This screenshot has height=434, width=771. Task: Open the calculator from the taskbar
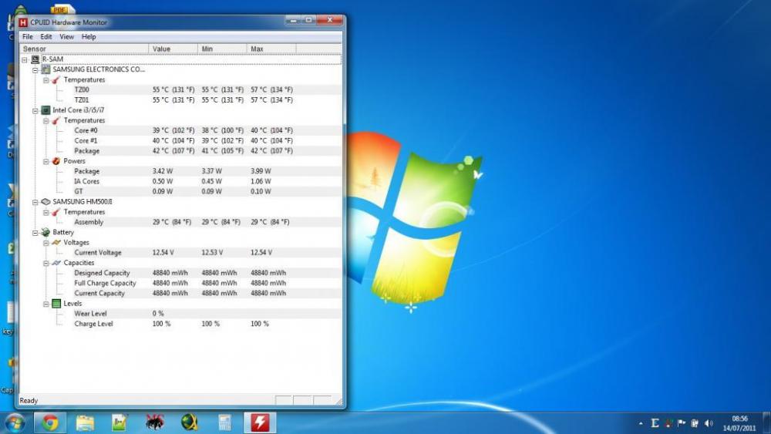tap(225, 422)
